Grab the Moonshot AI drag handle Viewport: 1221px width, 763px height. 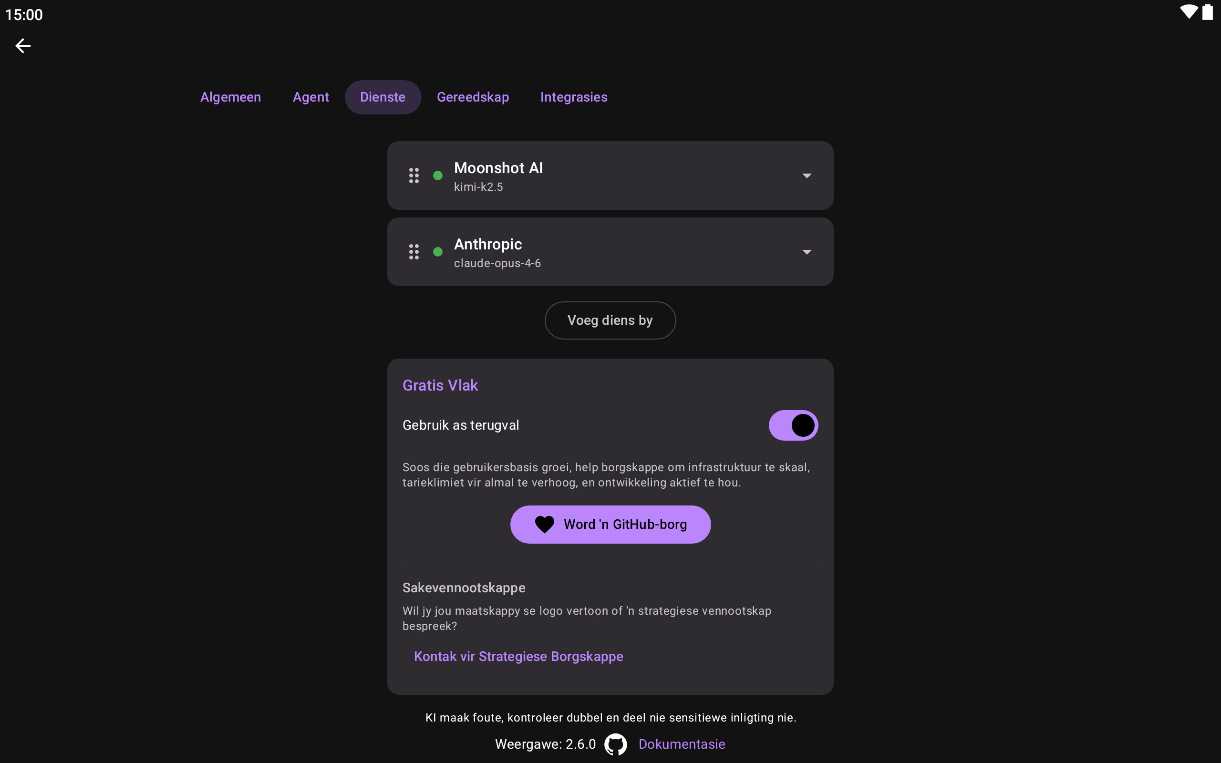coord(414,175)
